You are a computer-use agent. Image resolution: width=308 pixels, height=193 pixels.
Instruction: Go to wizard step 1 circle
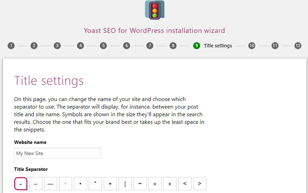[x=11, y=46]
